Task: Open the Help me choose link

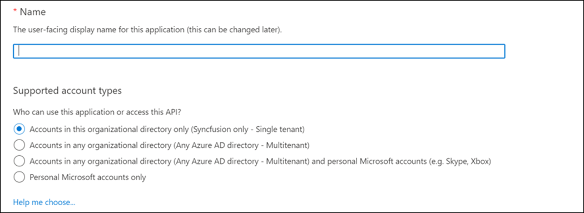Action: tap(44, 202)
